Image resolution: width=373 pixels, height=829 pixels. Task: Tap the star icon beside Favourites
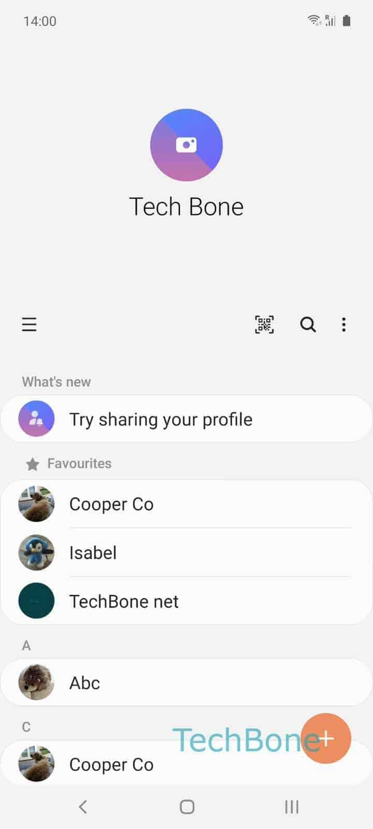[33, 464]
